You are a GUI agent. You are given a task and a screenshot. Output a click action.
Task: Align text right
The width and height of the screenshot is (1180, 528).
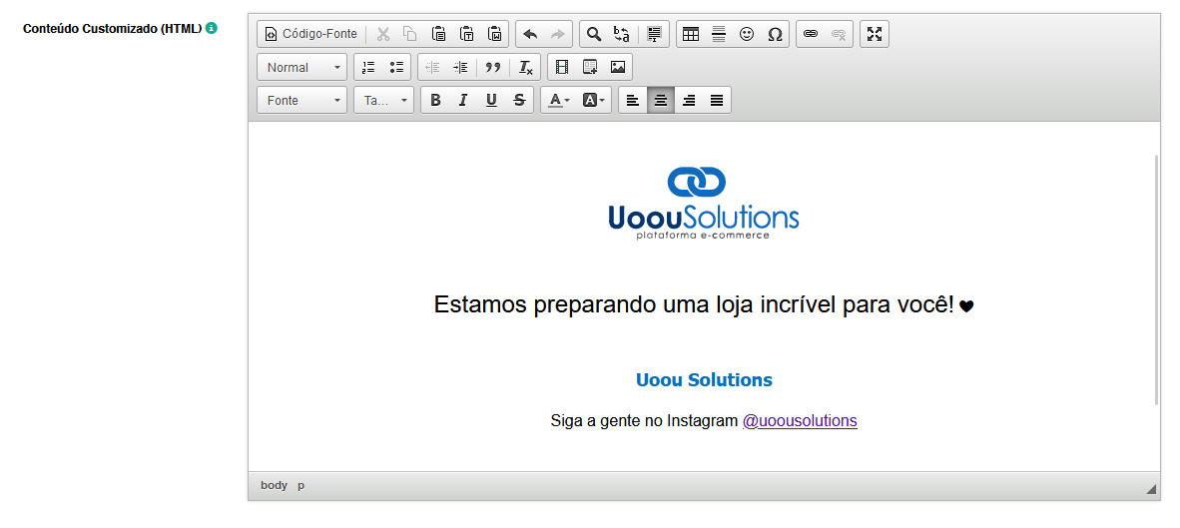[689, 100]
